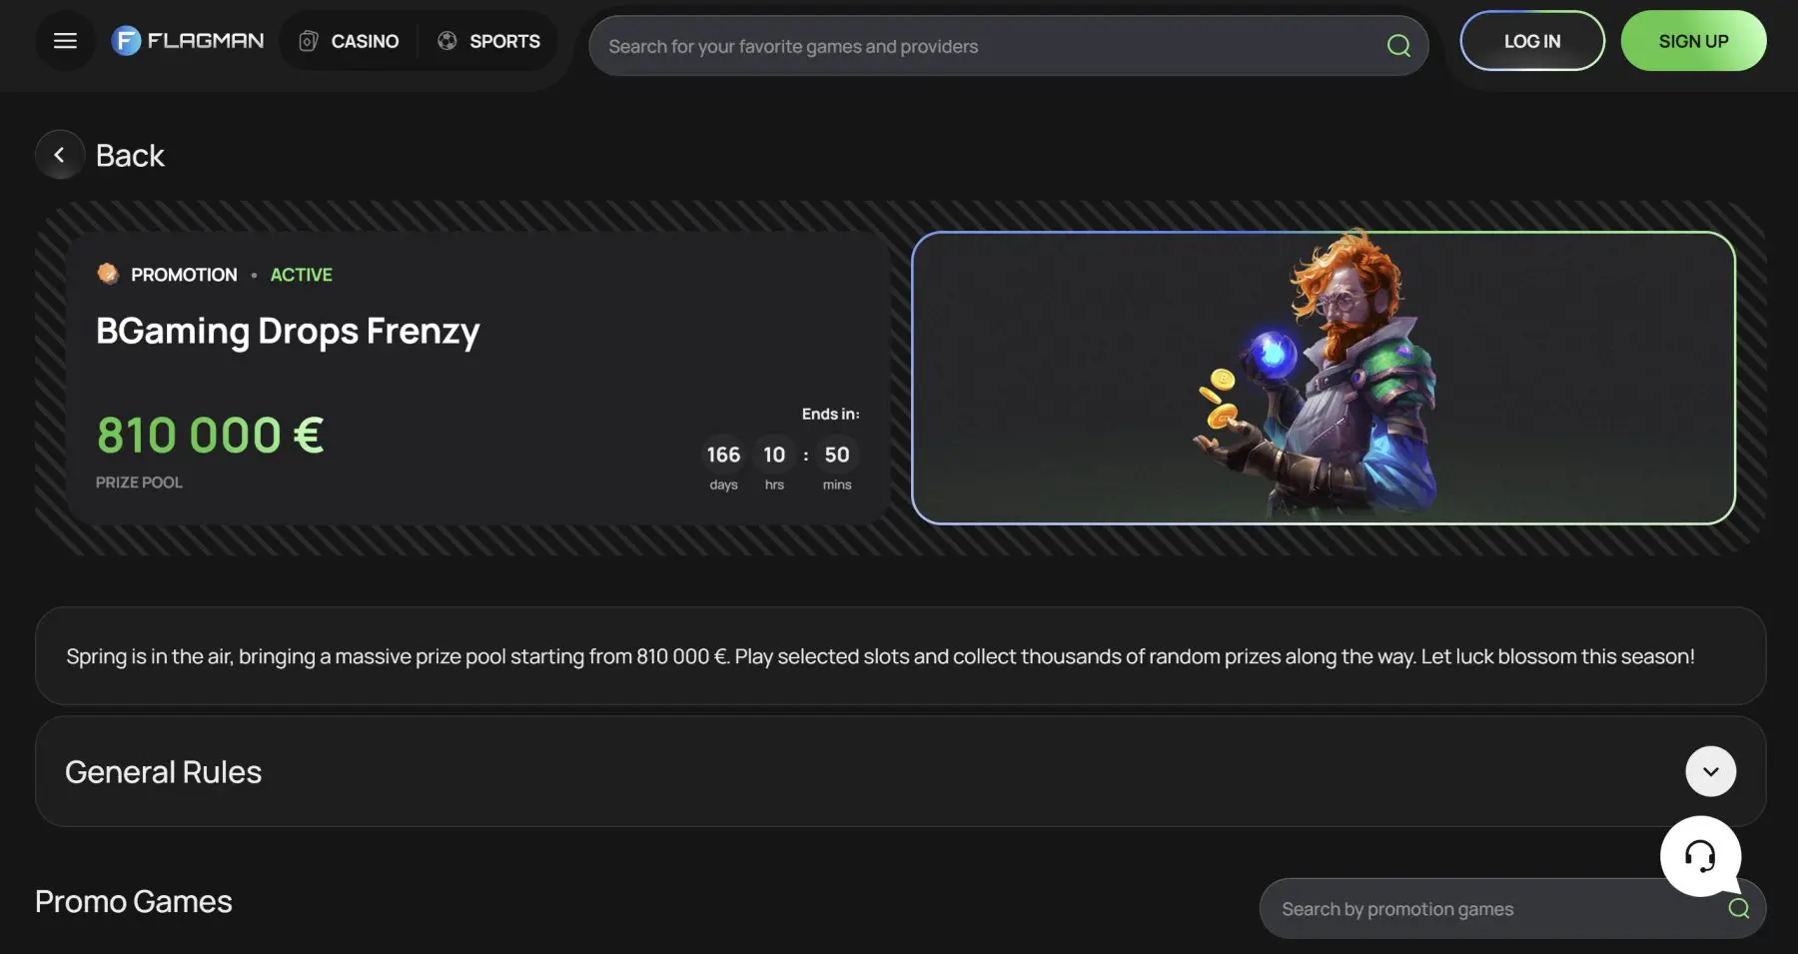
Task: Click the SIGN UP button
Action: pyautogui.click(x=1693, y=41)
